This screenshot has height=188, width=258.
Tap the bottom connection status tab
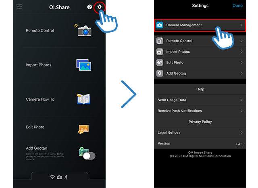tap(59, 177)
